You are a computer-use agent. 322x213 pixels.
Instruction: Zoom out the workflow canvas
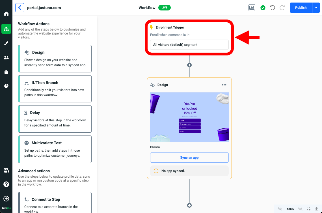pos(280,209)
